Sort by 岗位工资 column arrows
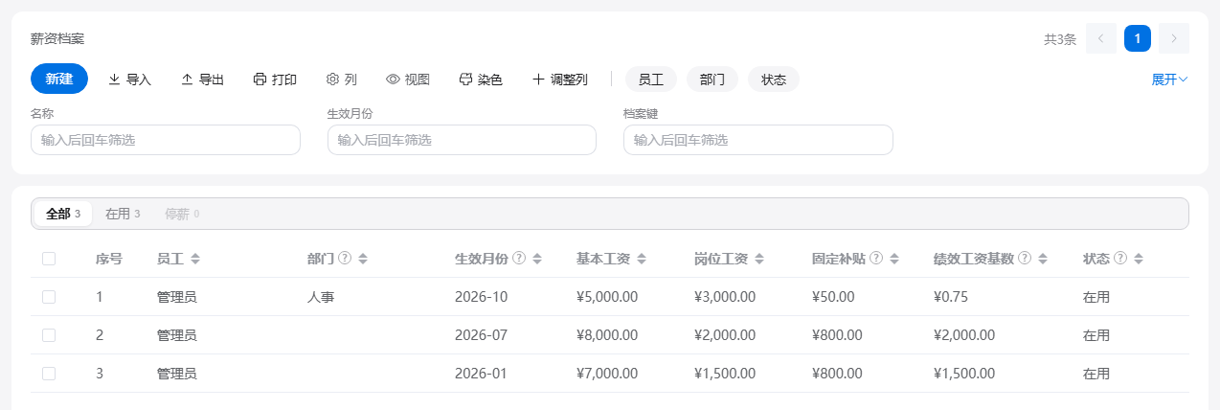The width and height of the screenshot is (1220, 410). coord(759,259)
